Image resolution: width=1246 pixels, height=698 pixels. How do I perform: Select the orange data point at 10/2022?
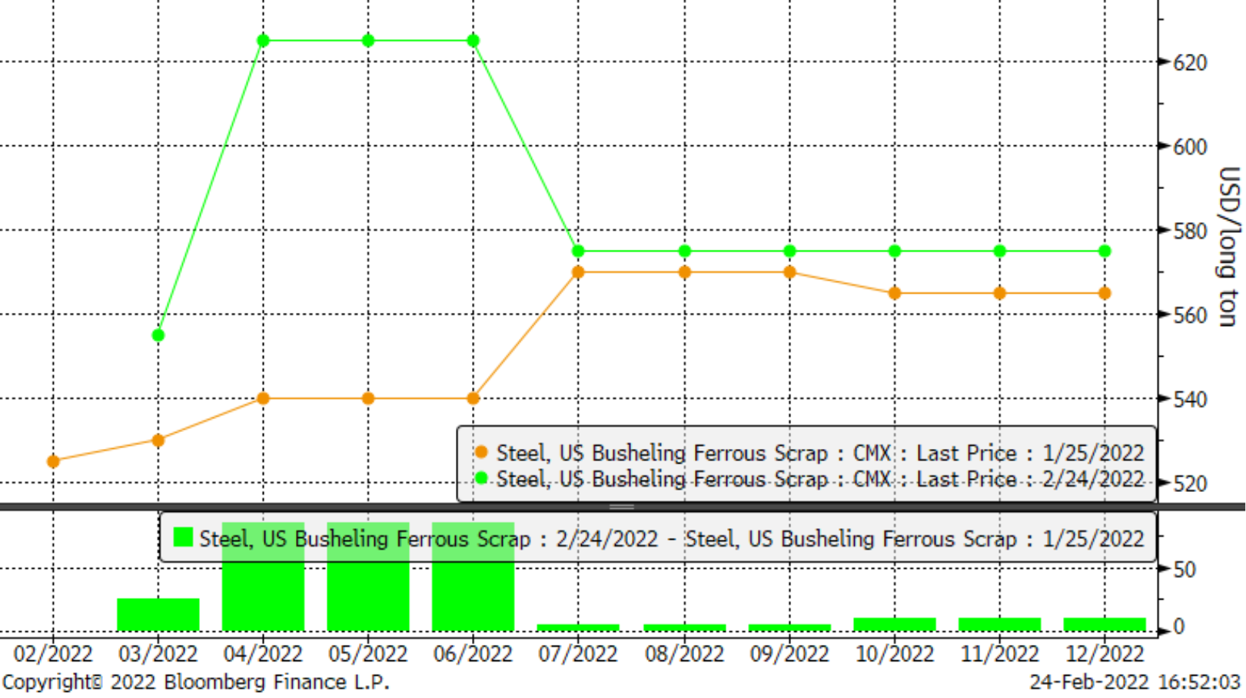tap(895, 293)
